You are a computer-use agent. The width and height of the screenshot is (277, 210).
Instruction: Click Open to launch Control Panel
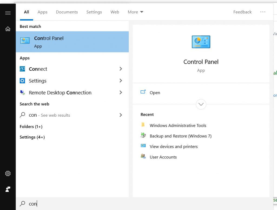155,93
